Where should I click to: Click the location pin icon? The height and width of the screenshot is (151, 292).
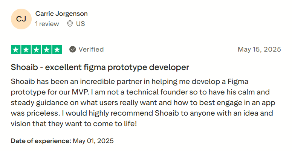[x=70, y=24]
